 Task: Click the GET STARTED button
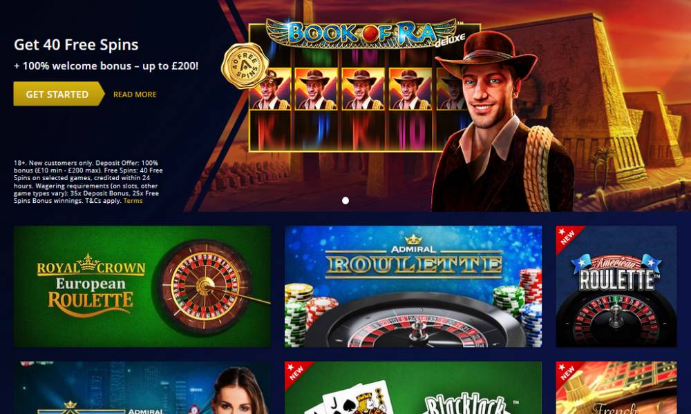[59, 94]
